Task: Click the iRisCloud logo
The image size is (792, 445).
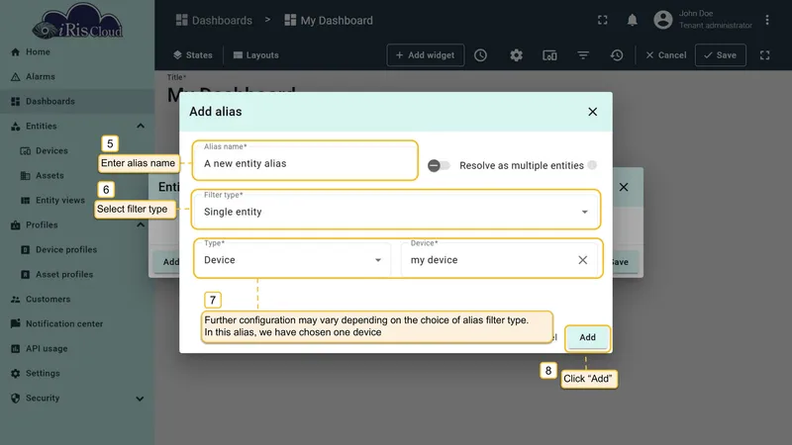Action: 77,21
